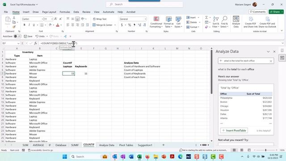
Task: Open the Analyze Data pane options chevron
Action: pyautogui.click(x=268, y=52)
